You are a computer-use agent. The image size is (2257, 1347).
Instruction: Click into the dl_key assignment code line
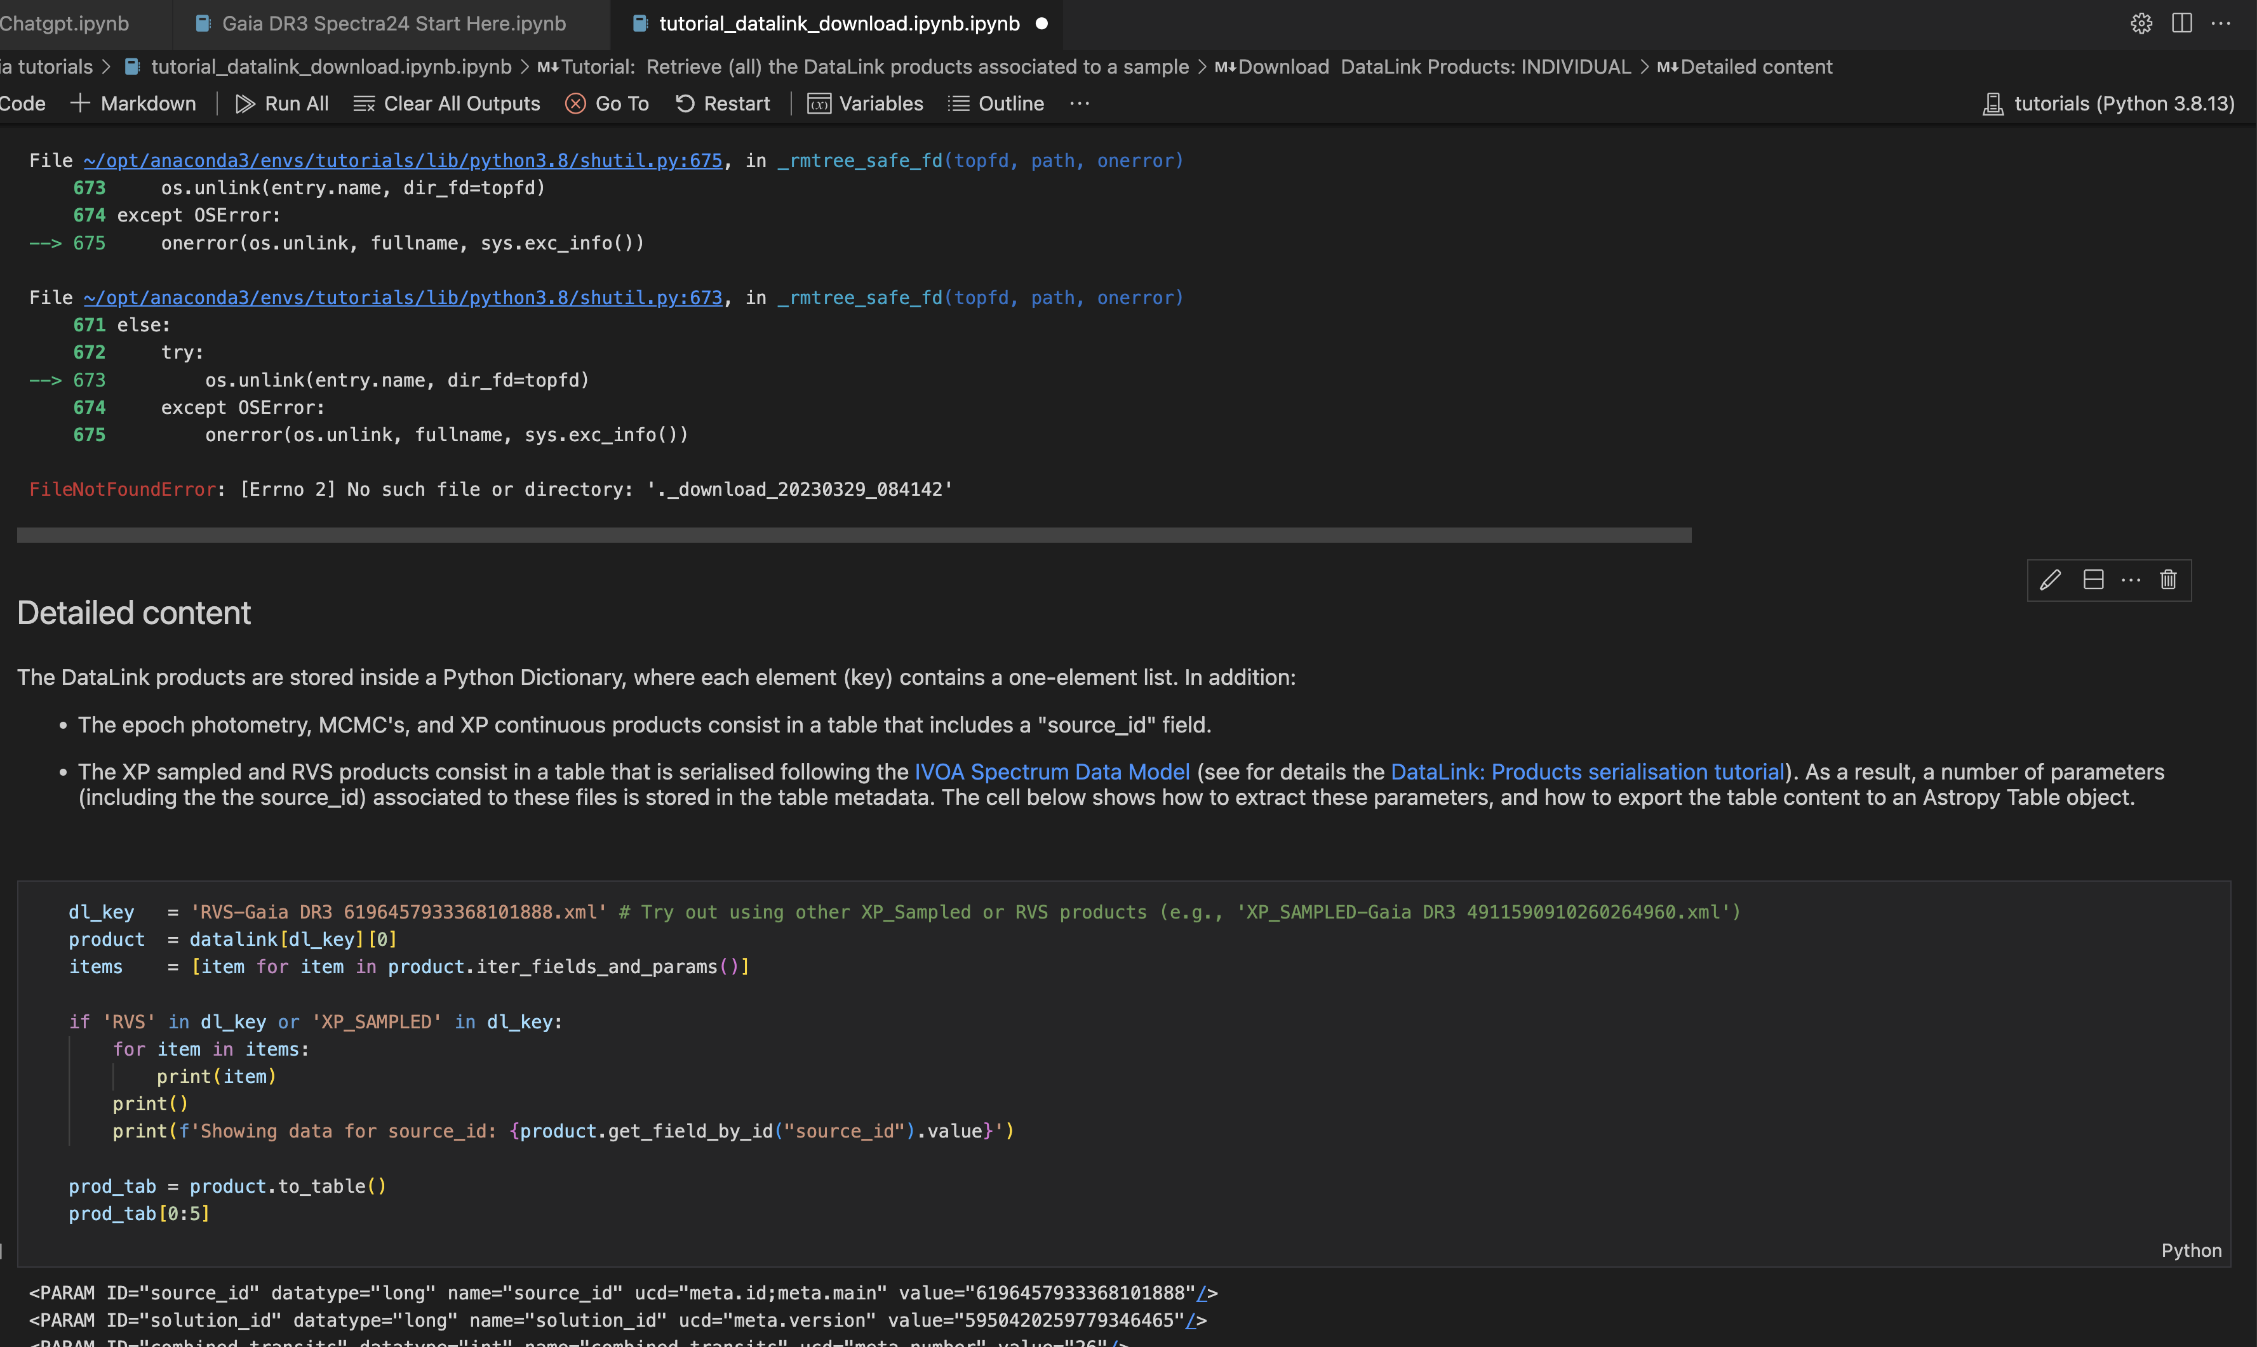(905, 912)
